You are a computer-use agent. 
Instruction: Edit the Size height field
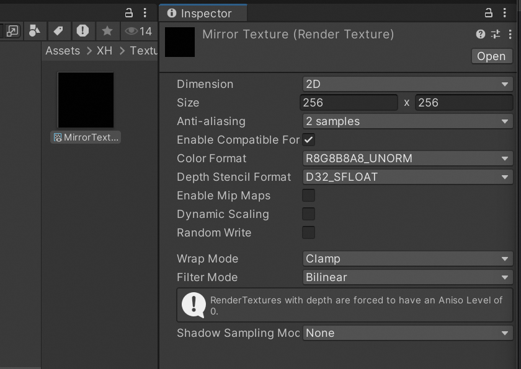464,103
